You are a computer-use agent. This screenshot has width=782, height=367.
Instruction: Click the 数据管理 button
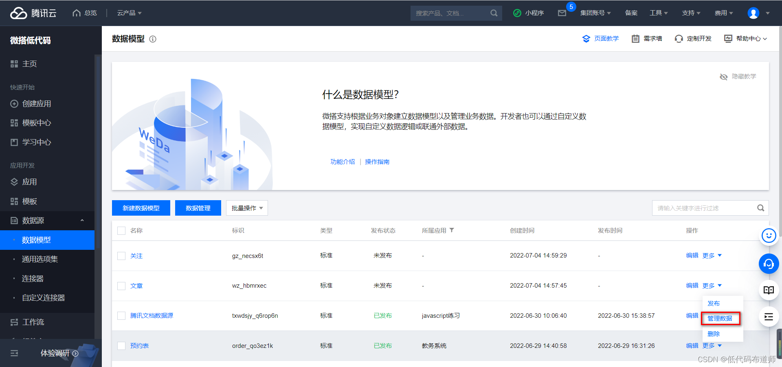click(x=198, y=208)
